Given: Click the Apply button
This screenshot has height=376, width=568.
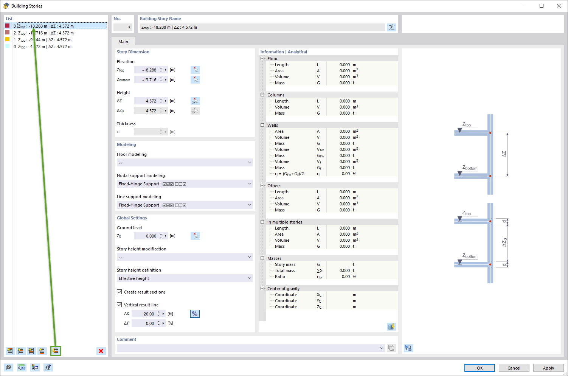Looking at the screenshot, I should [548, 368].
